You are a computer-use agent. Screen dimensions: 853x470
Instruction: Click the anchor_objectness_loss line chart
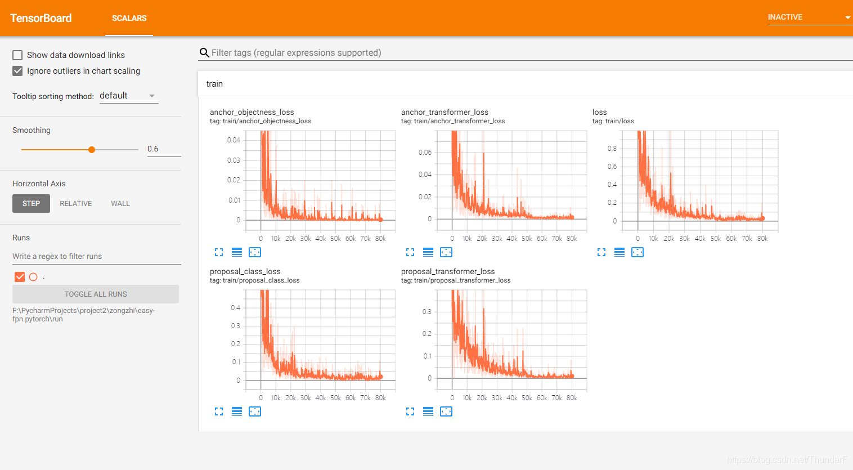(320, 181)
